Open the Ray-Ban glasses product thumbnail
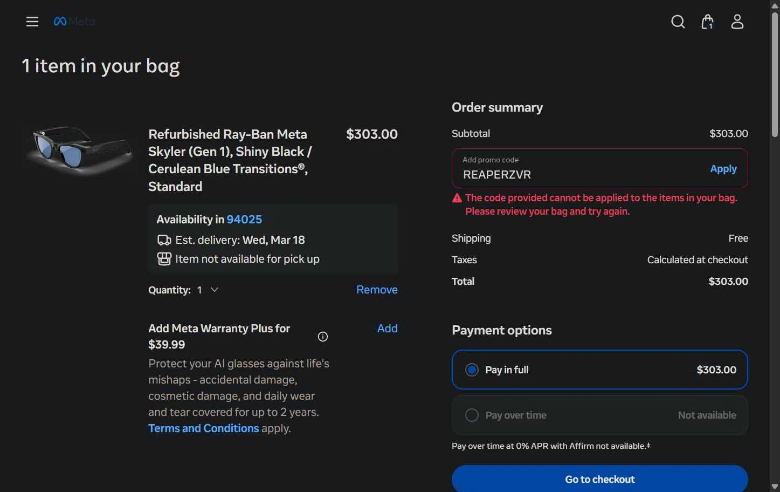The width and height of the screenshot is (780, 492). click(x=79, y=151)
